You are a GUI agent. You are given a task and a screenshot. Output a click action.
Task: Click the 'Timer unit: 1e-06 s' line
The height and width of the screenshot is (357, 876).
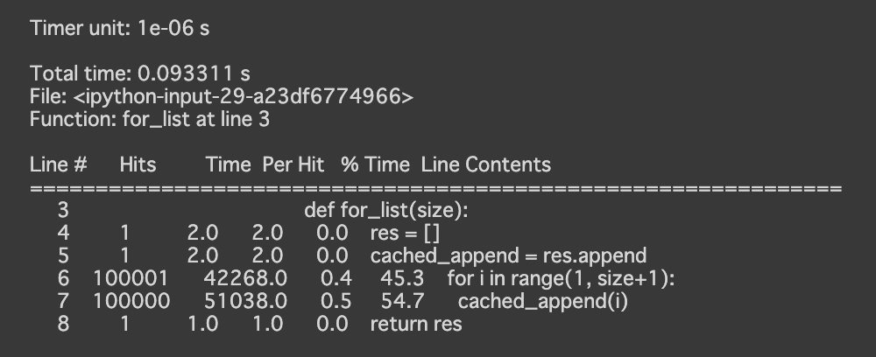pyautogui.click(x=119, y=29)
